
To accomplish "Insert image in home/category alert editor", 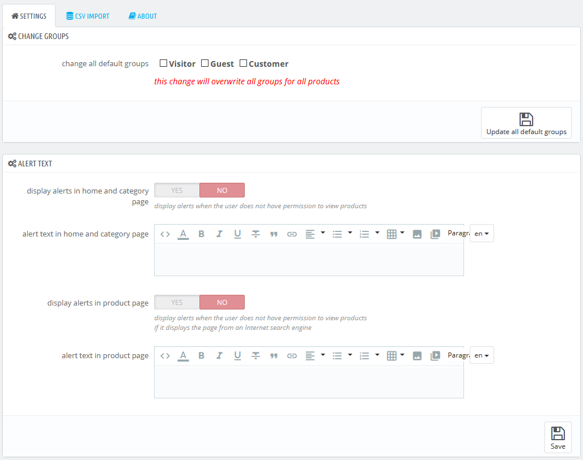I will [417, 234].
